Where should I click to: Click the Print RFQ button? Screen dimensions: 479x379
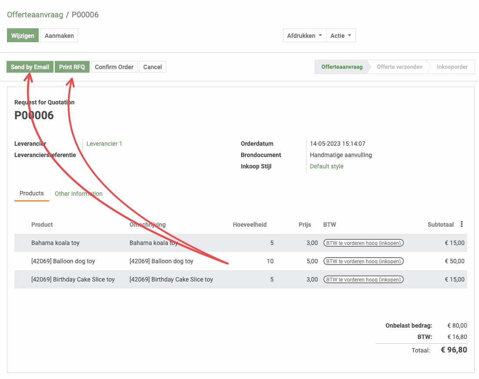click(72, 67)
